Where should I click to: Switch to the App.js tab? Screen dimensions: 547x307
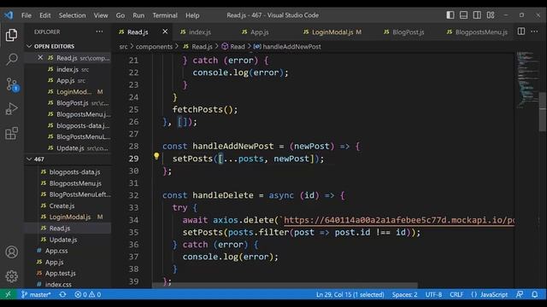tap(259, 32)
